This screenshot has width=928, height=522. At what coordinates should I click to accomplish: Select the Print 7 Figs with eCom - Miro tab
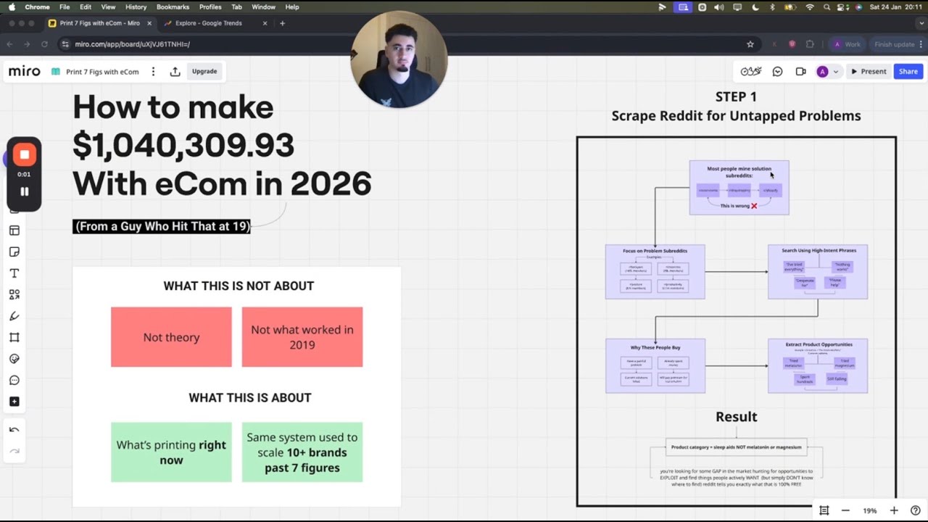coord(100,23)
